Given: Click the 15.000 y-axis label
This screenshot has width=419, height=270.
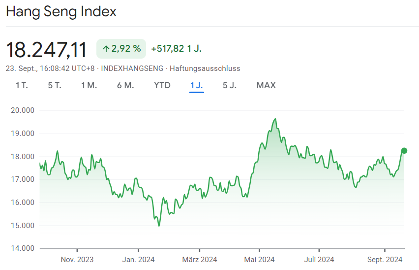Looking at the screenshot, I should (x=23, y=226).
